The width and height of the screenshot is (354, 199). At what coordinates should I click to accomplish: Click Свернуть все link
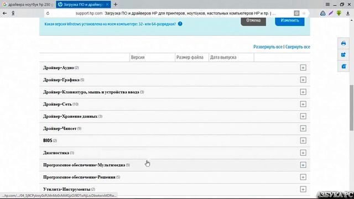point(298,46)
